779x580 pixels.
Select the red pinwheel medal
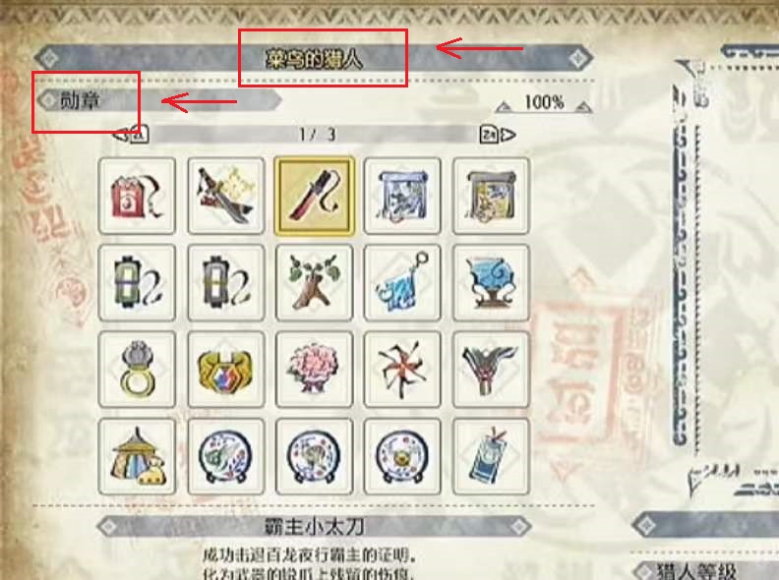(x=402, y=370)
